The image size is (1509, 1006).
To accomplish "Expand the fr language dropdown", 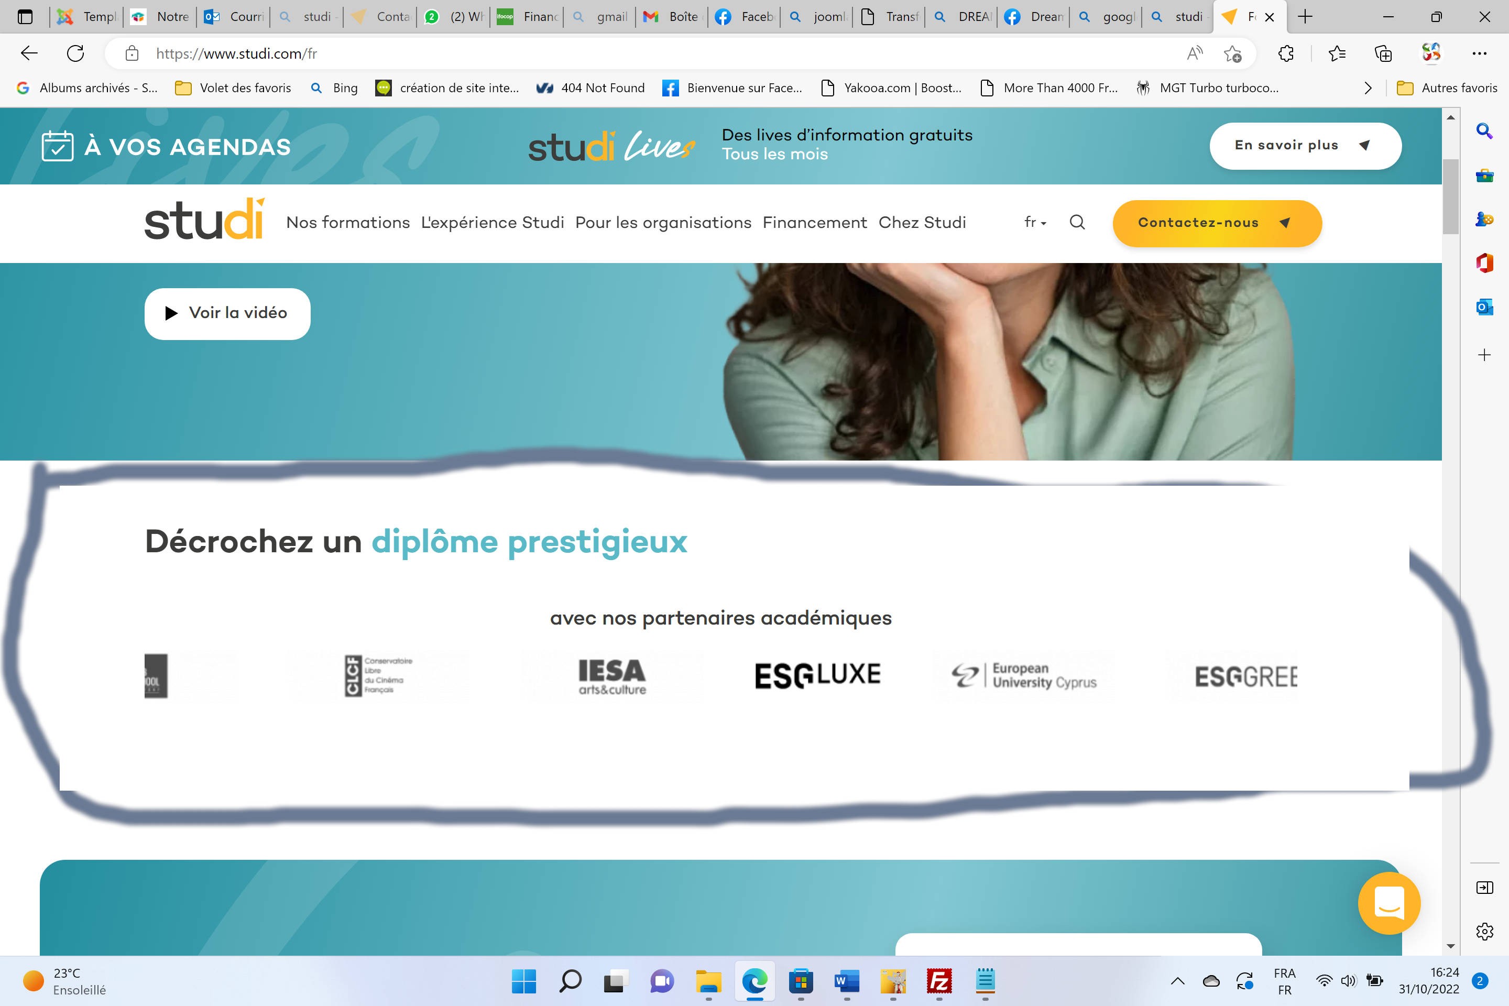I will pyautogui.click(x=1035, y=222).
